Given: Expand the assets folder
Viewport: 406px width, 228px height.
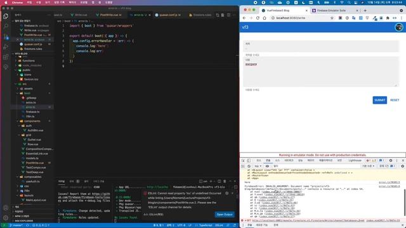Looking at the screenshot, I should point(26,89).
